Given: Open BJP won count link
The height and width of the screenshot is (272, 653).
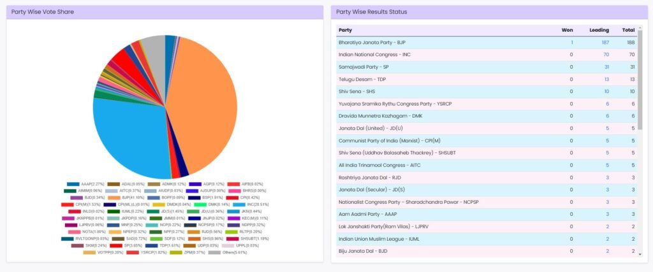Looking at the screenshot, I should tap(571, 42).
